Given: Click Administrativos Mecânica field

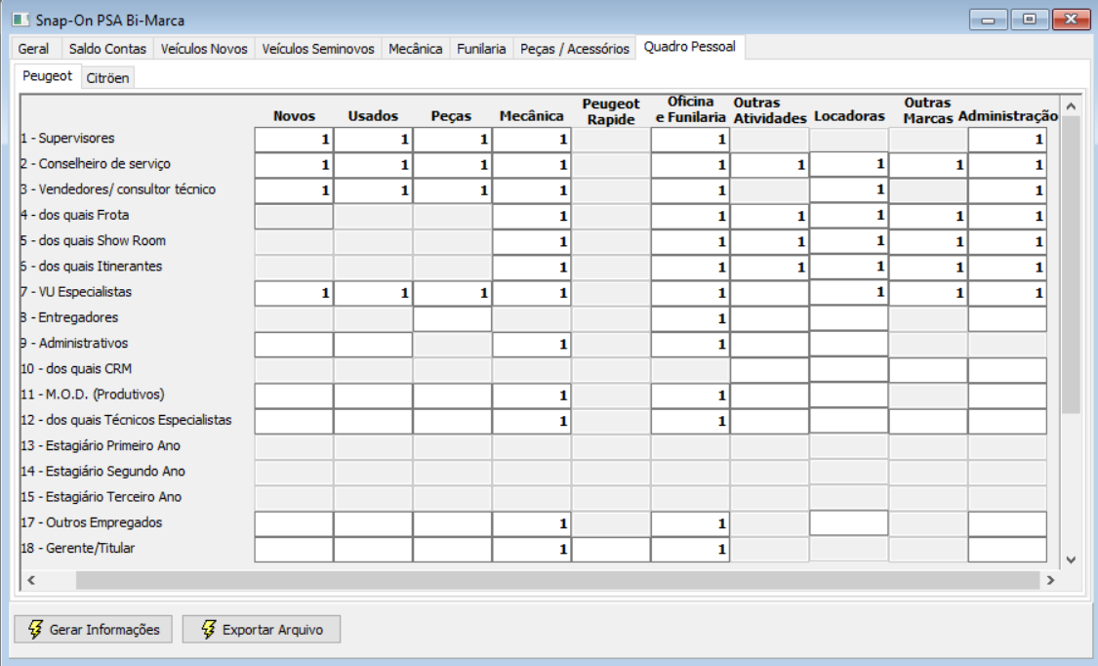Looking at the screenshot, I should (532, 345).
